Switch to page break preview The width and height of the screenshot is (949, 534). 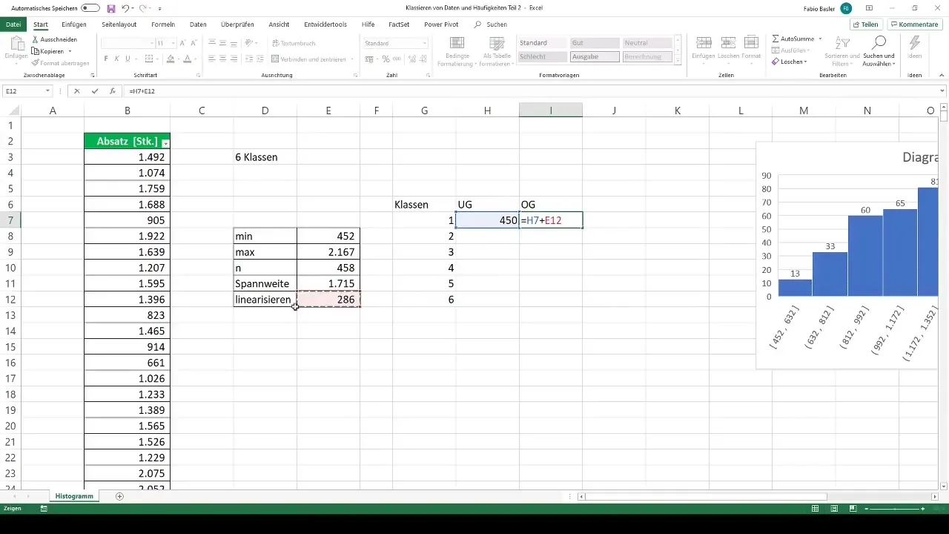pos(853,509)
